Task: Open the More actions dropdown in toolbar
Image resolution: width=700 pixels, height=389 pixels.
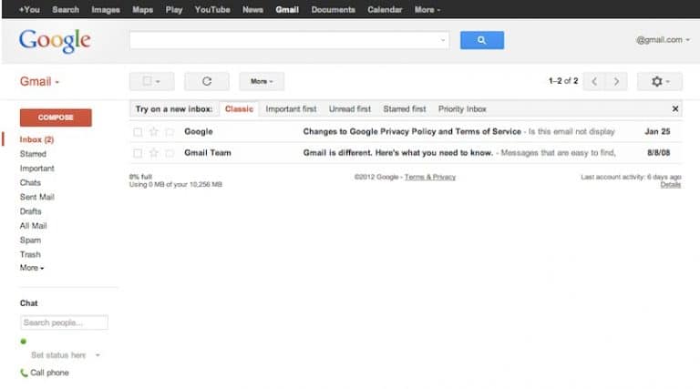Action: point(262,81)
